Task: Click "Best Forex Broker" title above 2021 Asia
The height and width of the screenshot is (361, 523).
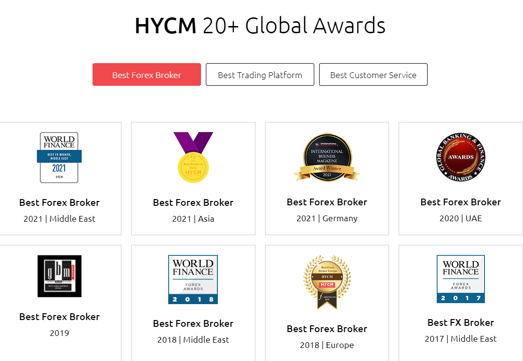Action: click(x=193, y=202)
